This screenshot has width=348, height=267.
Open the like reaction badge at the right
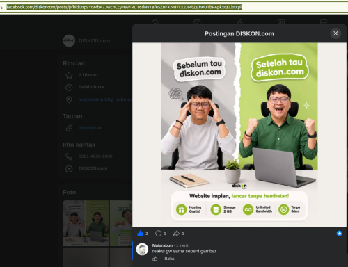[x=339, y=234]
